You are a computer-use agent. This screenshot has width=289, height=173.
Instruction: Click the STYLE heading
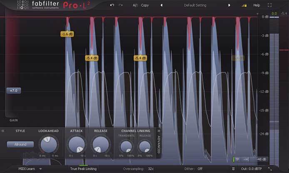point(20,131)
